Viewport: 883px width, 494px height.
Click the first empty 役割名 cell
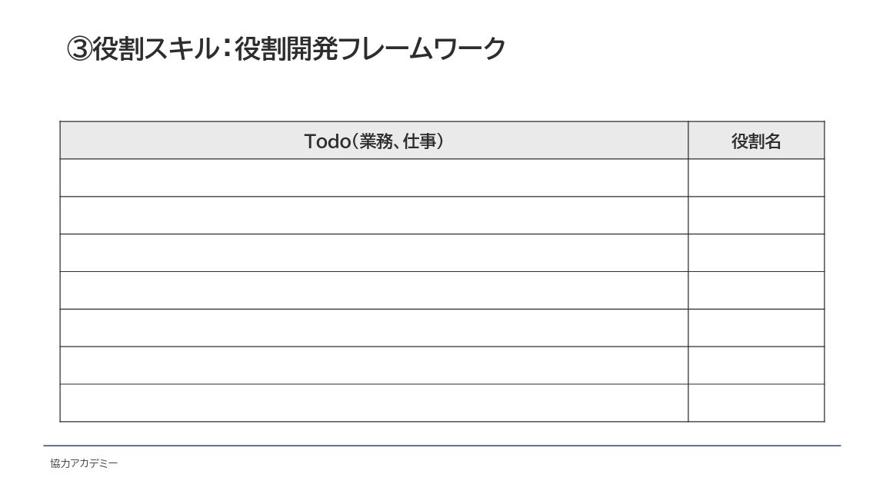click(x=756, y=178)
